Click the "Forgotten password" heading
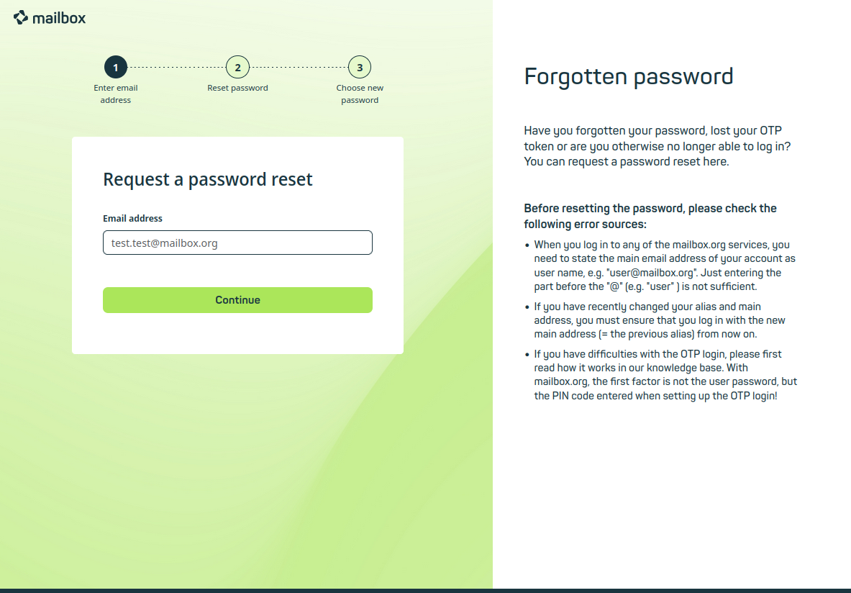Image resolution: width=851 pixels, height=593 pixels. [629, 76]
